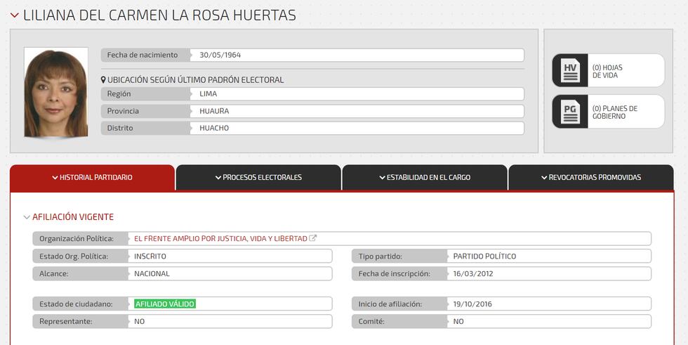The width and height of the screenshot is (688, 345).
Task: Collapse the Afiliación Vigente section
Action: 27,217
